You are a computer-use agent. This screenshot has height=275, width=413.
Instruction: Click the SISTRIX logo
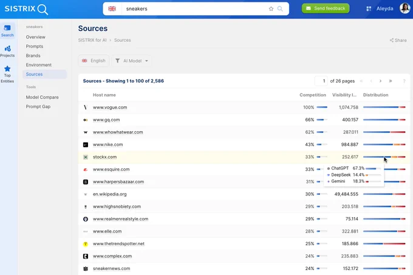pos(26,9)
